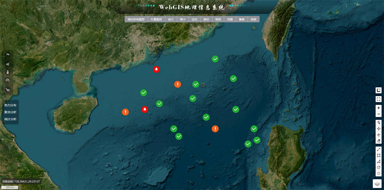Open the layers stack switcher
Viewport: 384px width, 190px height.
[x=377, y=184]
